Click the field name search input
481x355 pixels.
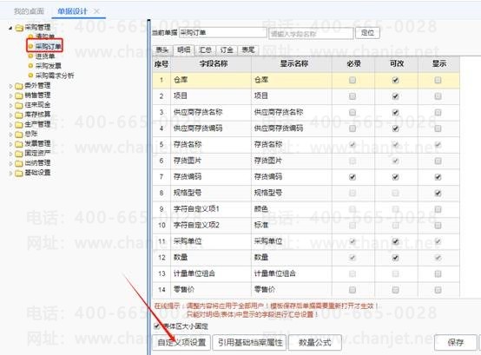(311, 33)
